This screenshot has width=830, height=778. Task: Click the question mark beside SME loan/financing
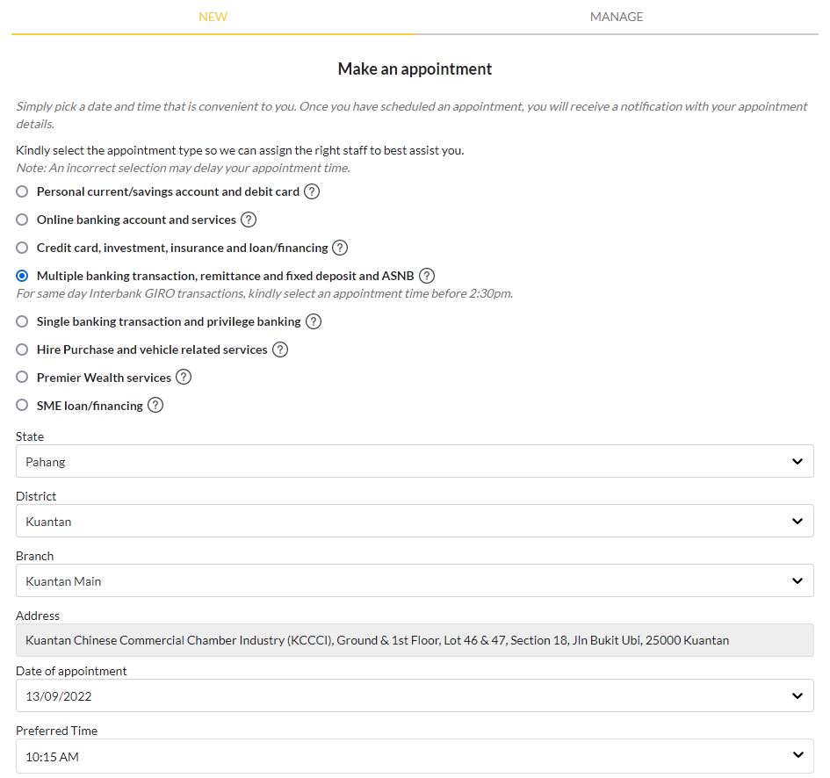click(x=156, y=406)
